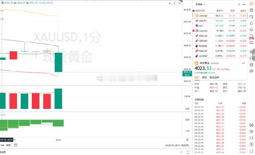Click the large green last candlestick
Screen dimensions: 255x155
point(58,62)
